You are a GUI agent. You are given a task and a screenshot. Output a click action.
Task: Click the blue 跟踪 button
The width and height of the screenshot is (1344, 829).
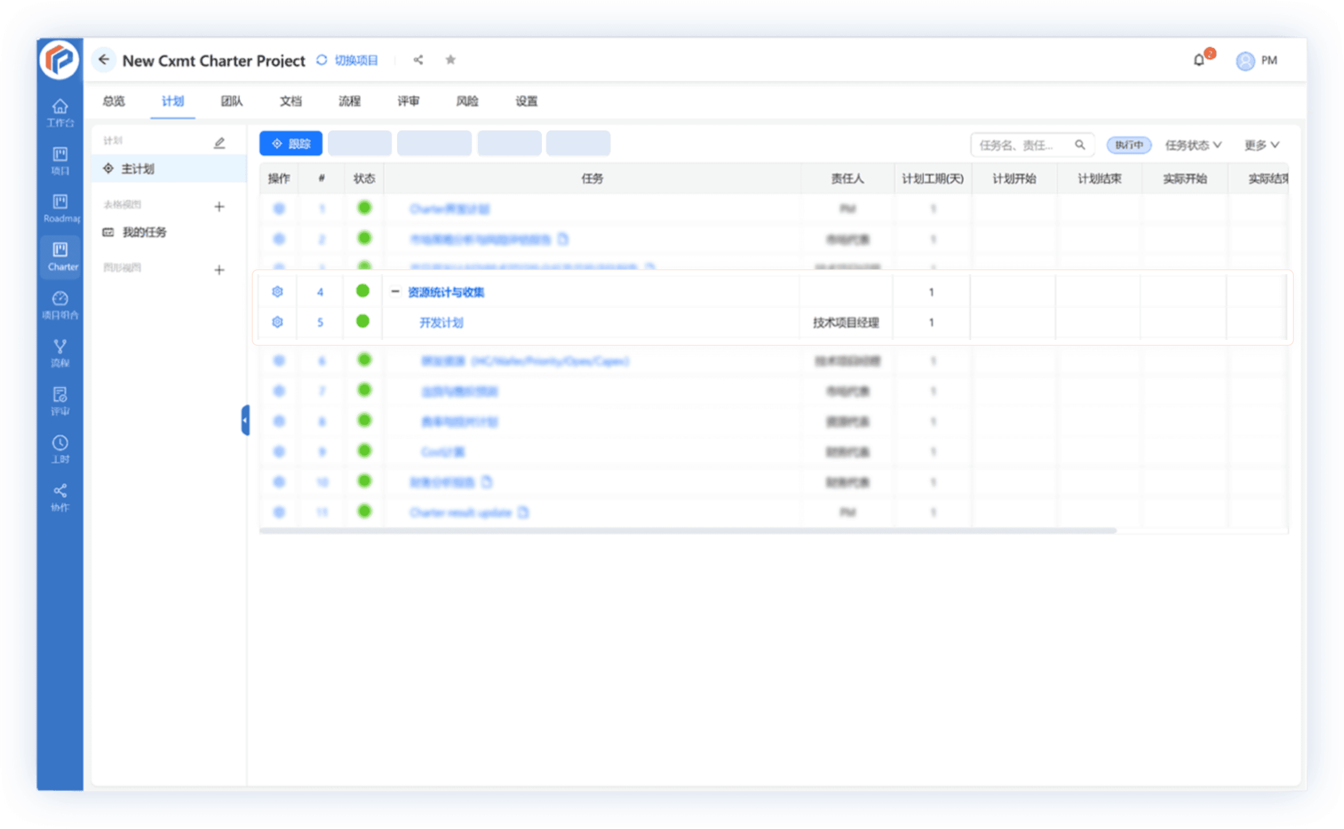click(x=291, y=143)
